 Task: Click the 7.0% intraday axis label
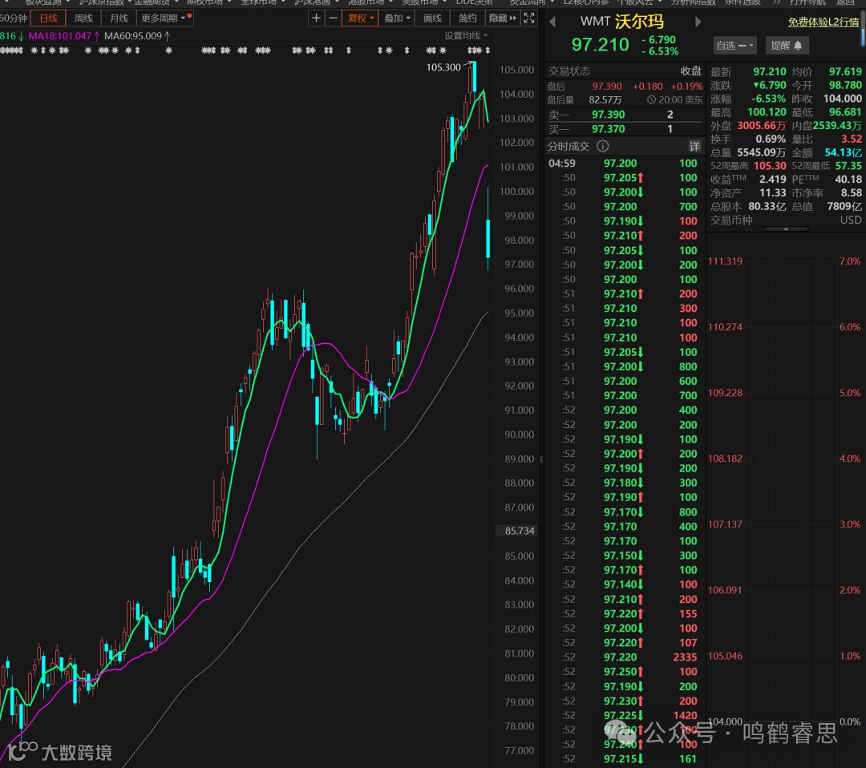pos(850,261)
